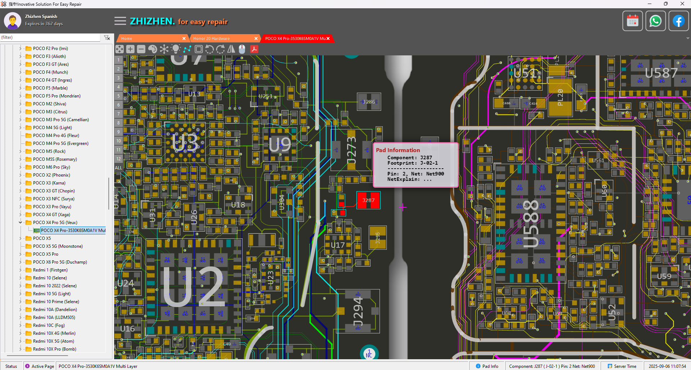Click the Pad Info status icon
Viewport: 691px width, 370px height.
478,366
